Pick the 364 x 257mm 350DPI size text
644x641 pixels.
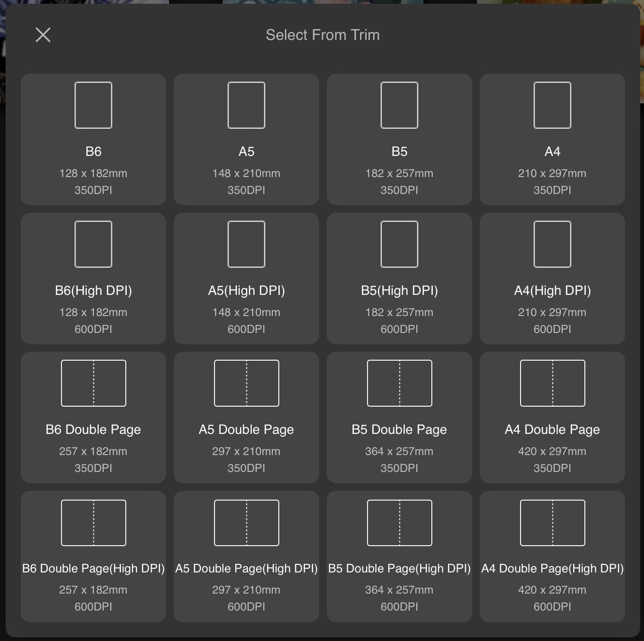tap(399, 451)
